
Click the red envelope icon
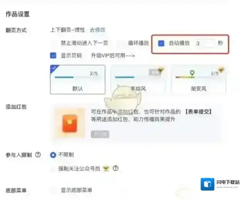[70, 123]
